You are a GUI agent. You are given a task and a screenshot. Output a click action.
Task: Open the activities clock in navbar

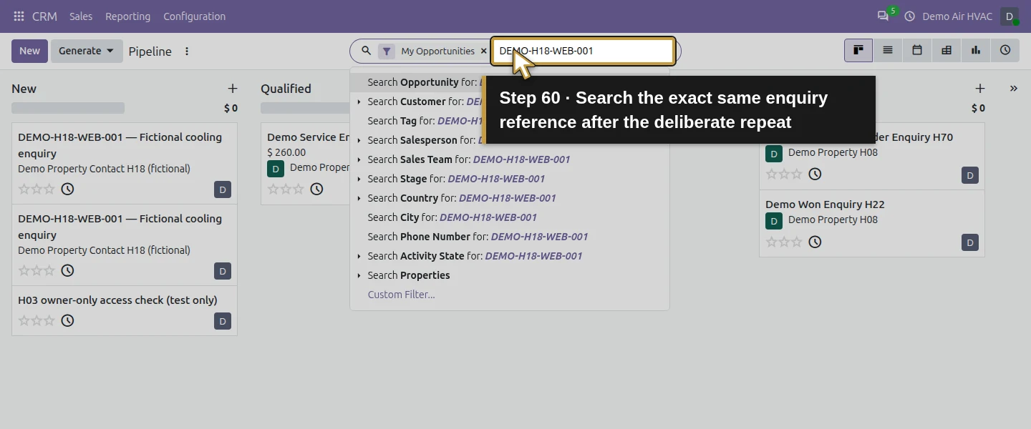pos(910,16)
